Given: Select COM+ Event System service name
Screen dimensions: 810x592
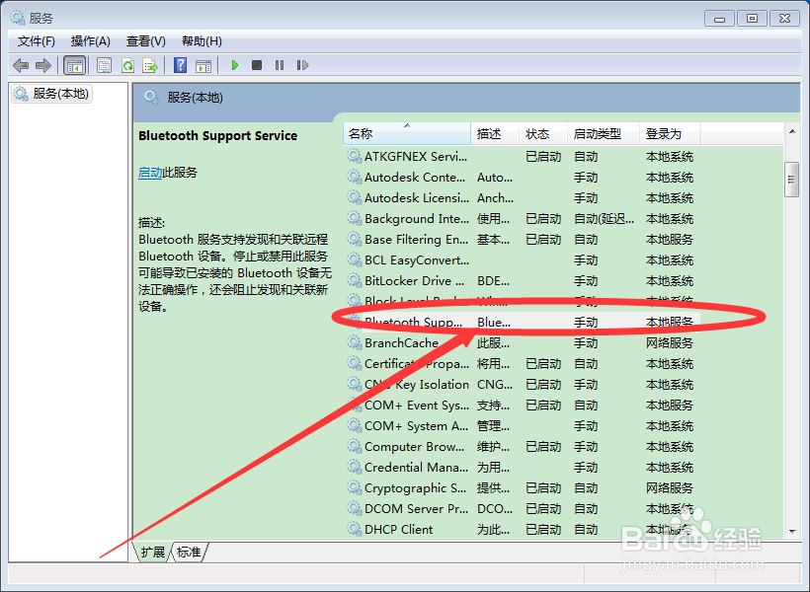Looking at the screenshot, I should pos(417,406).
